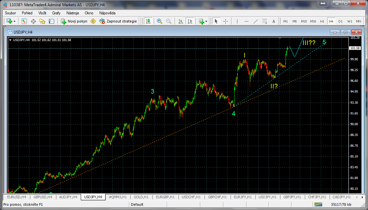The width and height of the screenshot is (368, 210).
Task: Switch to M1 timeframe
Action: point(286,22)
